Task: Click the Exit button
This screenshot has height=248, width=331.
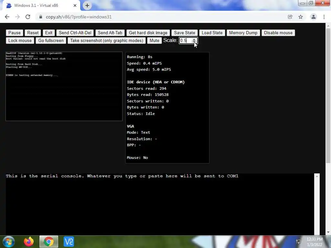Action: pos(48,33)
